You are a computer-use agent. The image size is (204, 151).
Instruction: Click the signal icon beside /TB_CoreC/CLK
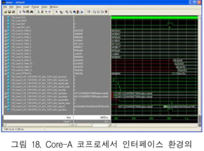tap(8, 17)
